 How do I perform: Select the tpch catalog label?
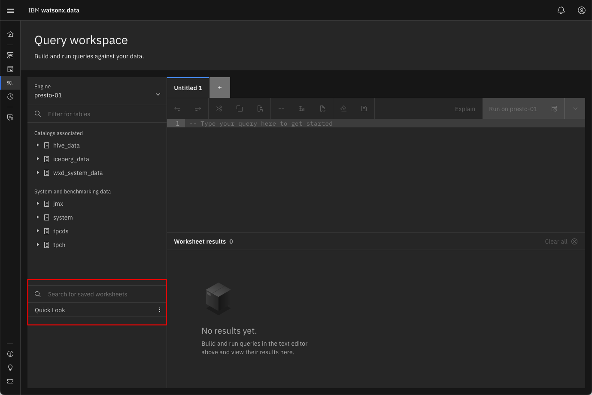(59, 245)
